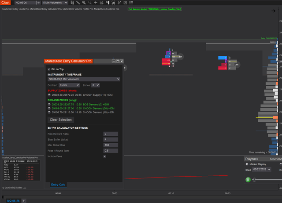Edit the Max Dollar Risk field
This screenshot has width=282, height=203.
(x=111, y=145)
